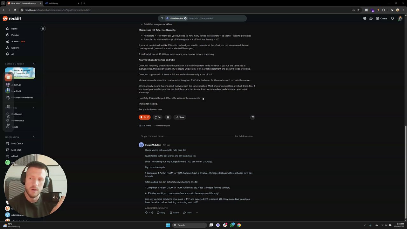The width and height of the screenshot is (407, 229).
Task: Open UnpushMyButton's user profile
Action: [x=153, y=145]
